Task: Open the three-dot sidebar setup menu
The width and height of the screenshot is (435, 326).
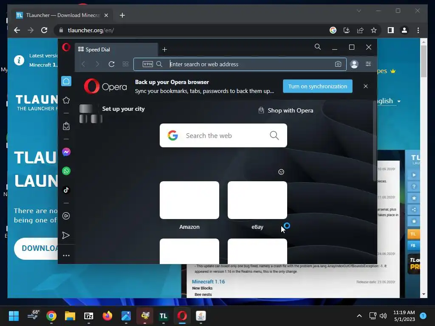Action: pyautogui.click(x=66, y=256)
